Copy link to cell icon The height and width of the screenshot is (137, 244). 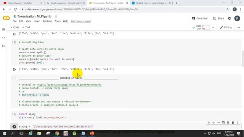tap(218, 123)
